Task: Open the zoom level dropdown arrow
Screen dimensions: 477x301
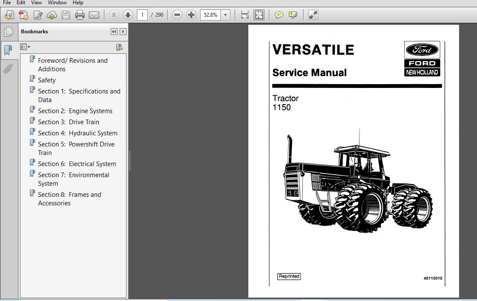Action: pyautogui.click(x=225, y=15)
